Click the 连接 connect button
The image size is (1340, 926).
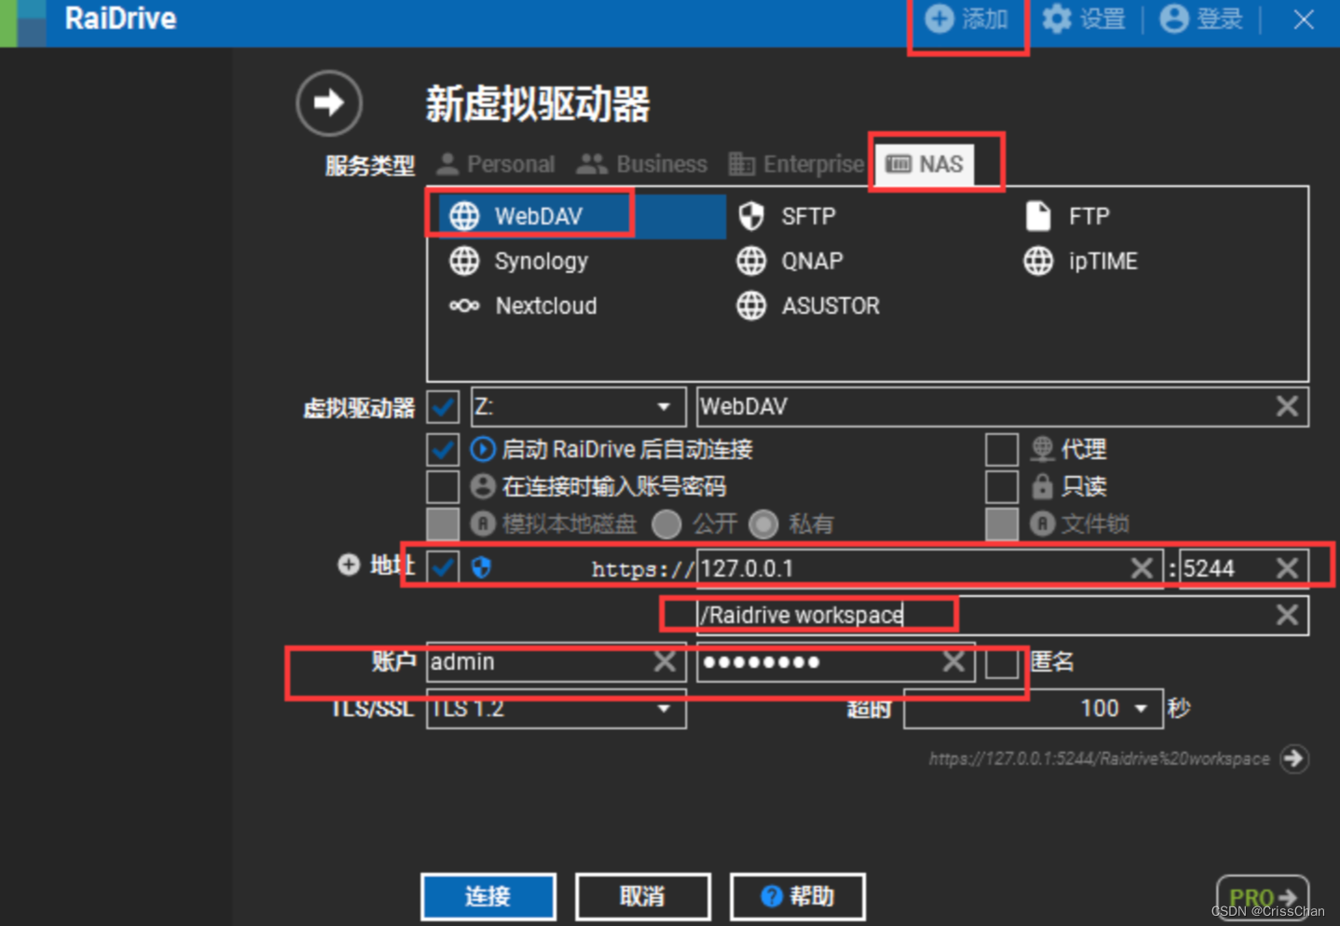(488, 896)
